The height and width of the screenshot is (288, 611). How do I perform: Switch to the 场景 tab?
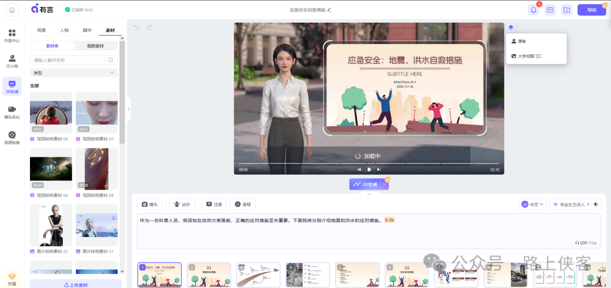tap(41, 30)
